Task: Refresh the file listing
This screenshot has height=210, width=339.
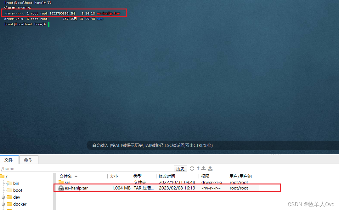Action: tap(192, 168)
